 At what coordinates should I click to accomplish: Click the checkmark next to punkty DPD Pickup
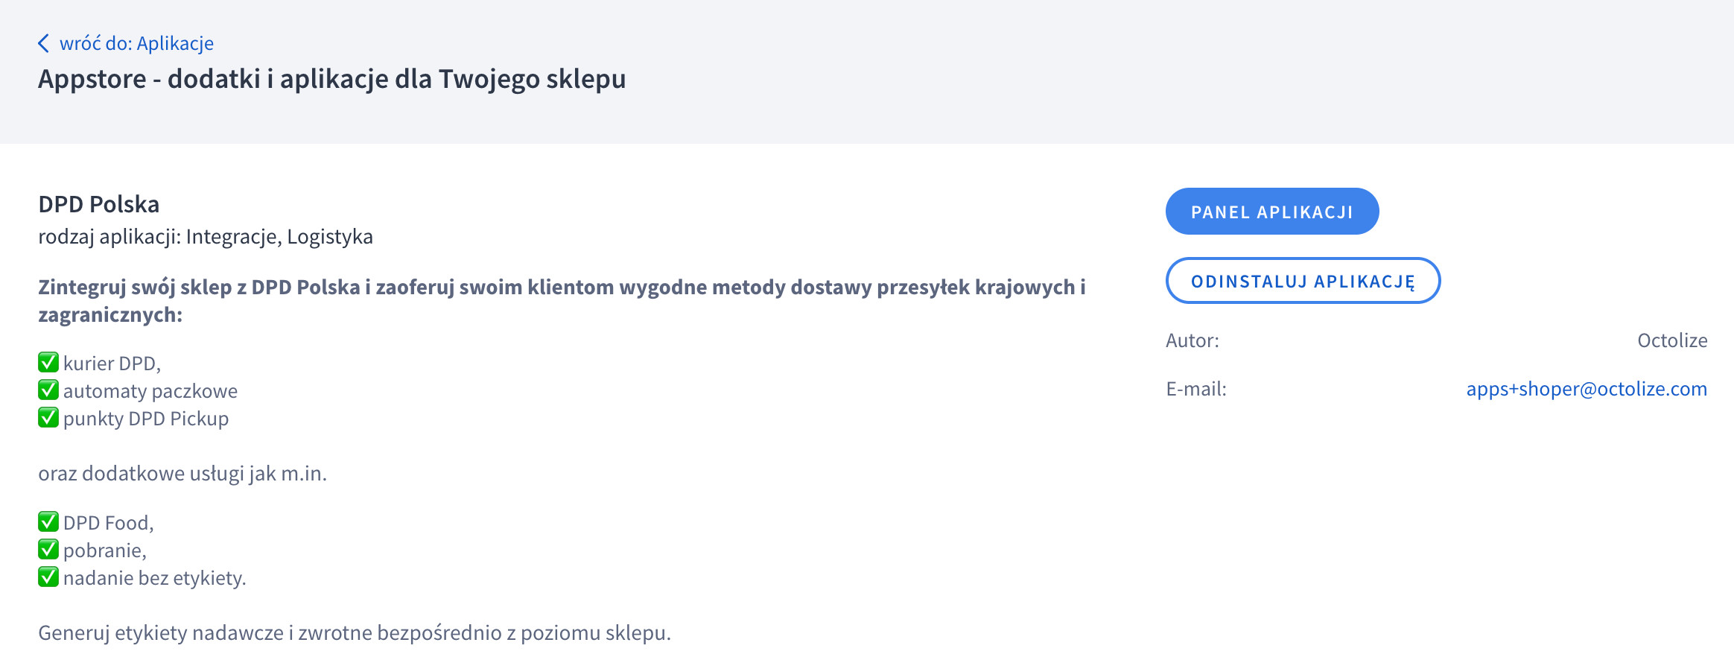pyautogui.click(x=47, y=418)
